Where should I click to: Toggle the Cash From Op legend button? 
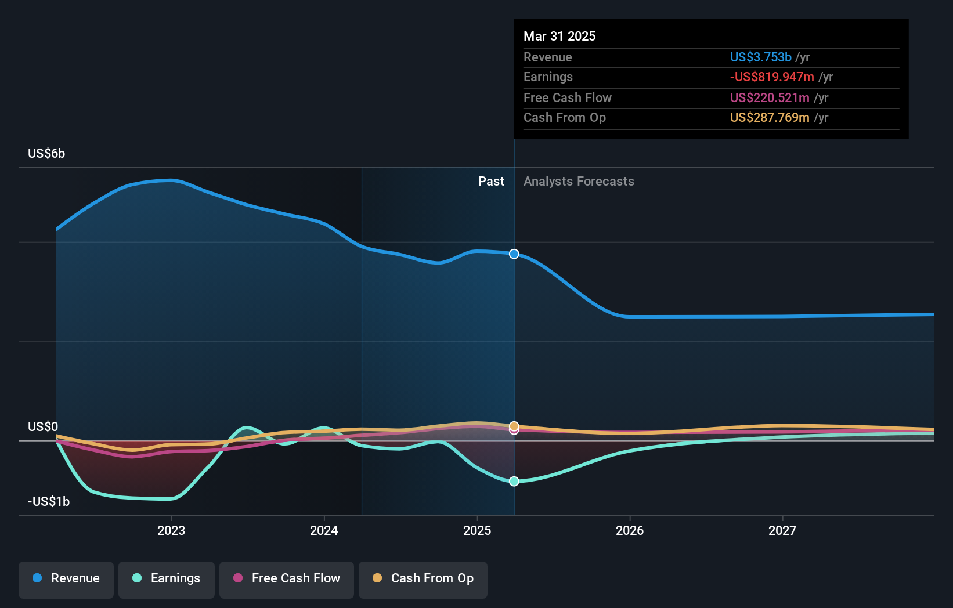click(x=423, y=580)
